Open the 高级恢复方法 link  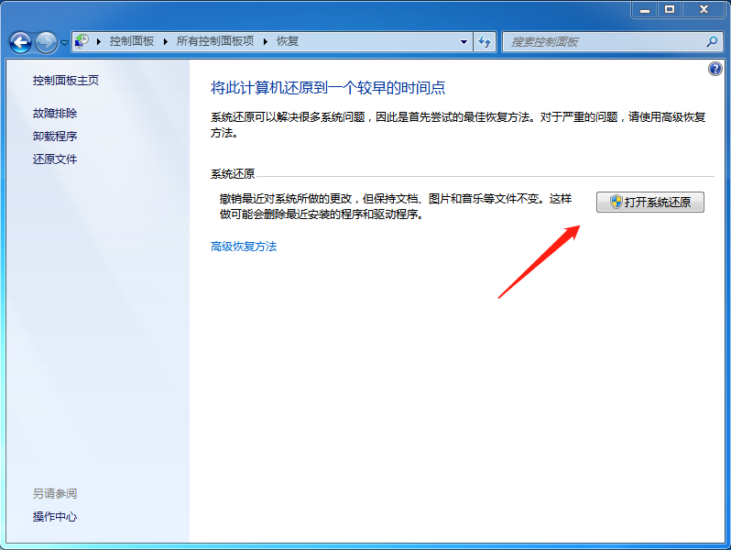point(244,247)
